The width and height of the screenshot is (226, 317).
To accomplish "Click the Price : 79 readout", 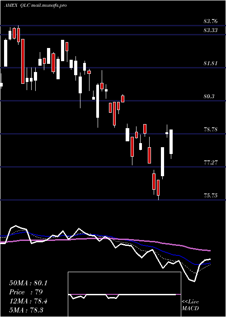I will point(26,292).
